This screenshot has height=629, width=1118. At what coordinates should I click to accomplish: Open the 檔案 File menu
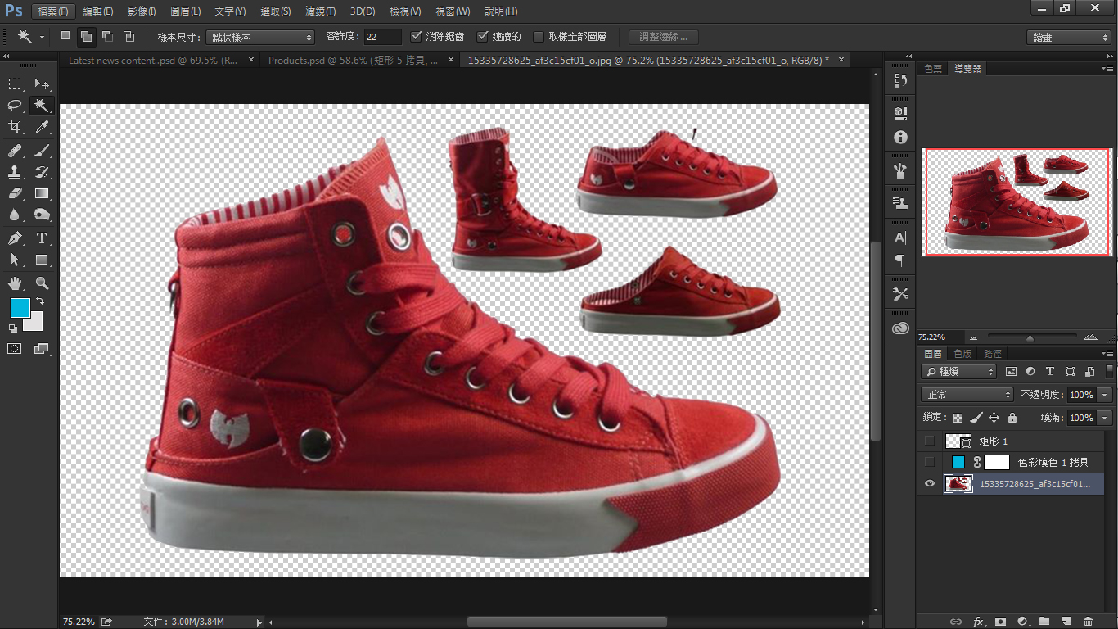[x=54, y=11]
